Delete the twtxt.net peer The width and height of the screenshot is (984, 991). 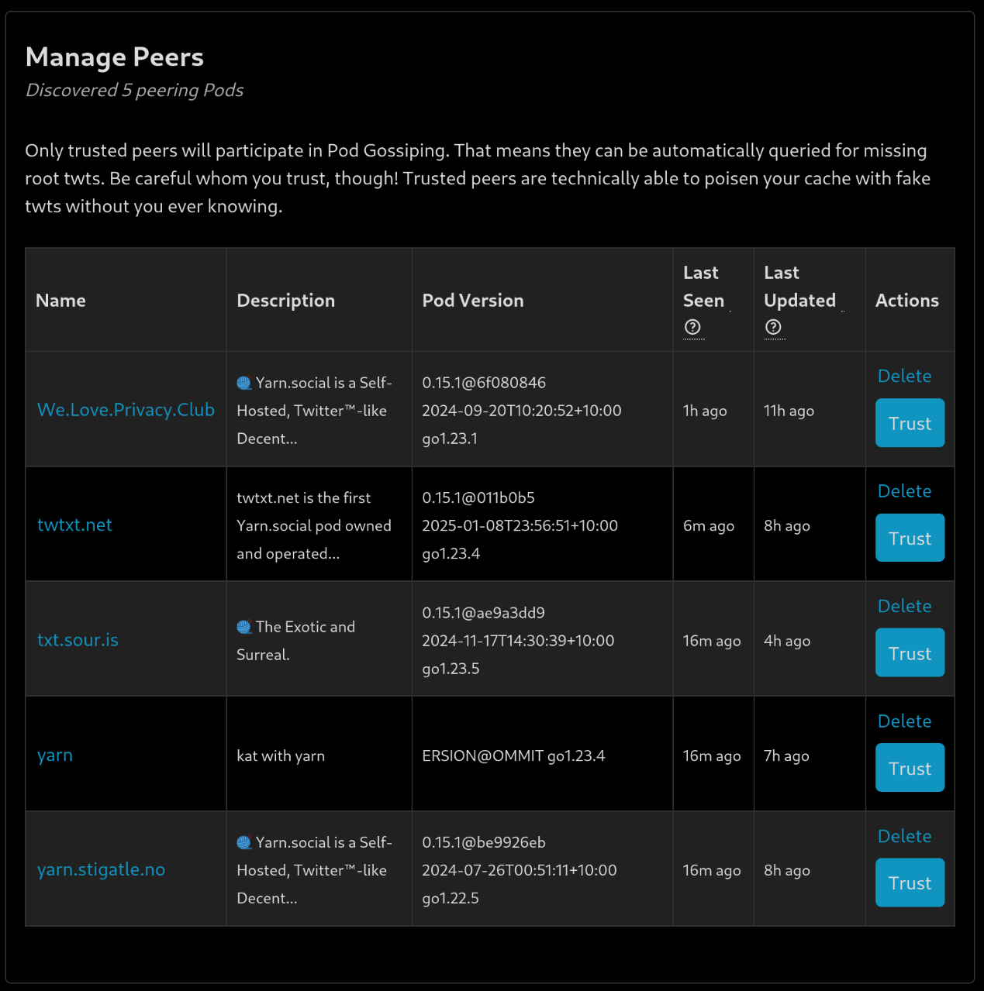[904, 491]
